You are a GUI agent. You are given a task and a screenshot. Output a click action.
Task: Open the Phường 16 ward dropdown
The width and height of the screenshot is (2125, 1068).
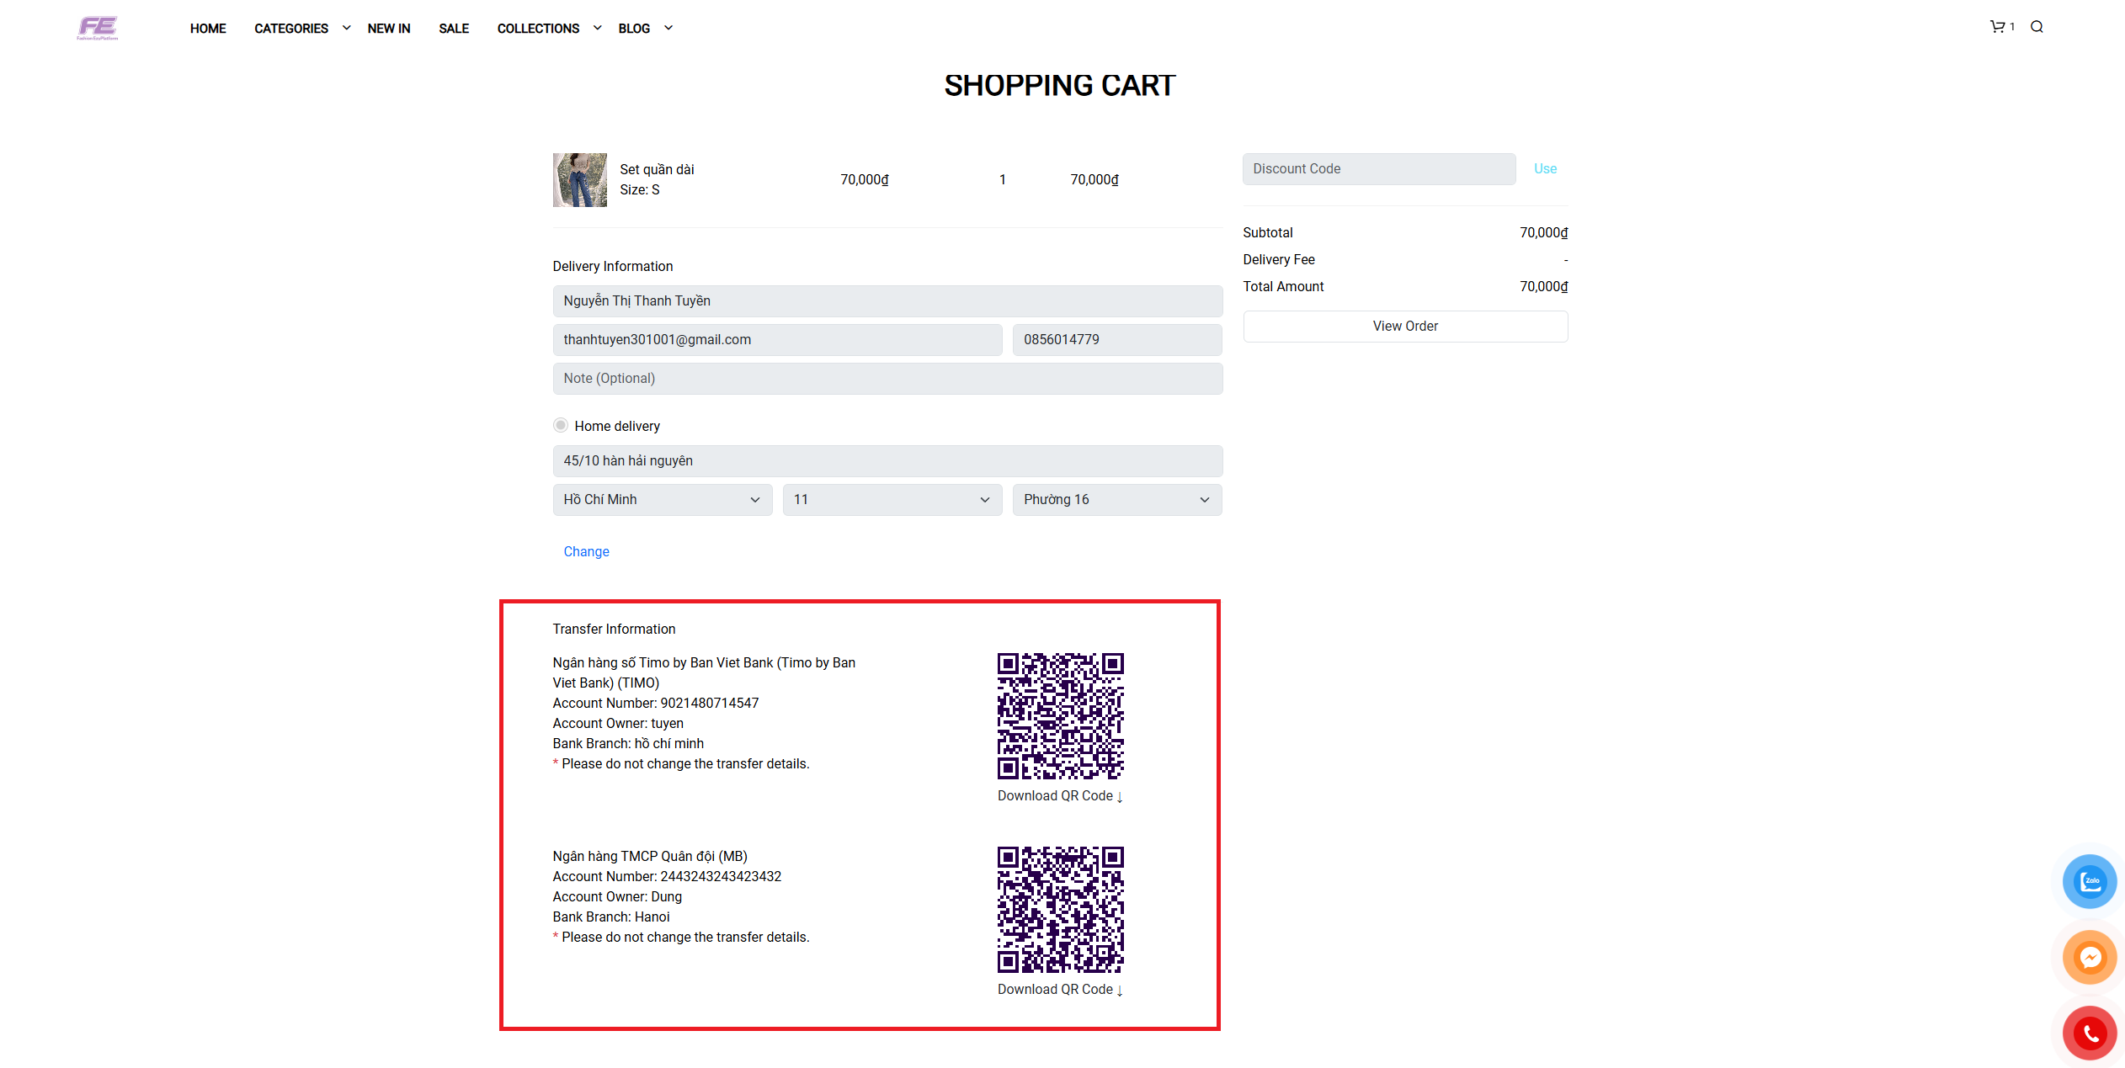1116,500
